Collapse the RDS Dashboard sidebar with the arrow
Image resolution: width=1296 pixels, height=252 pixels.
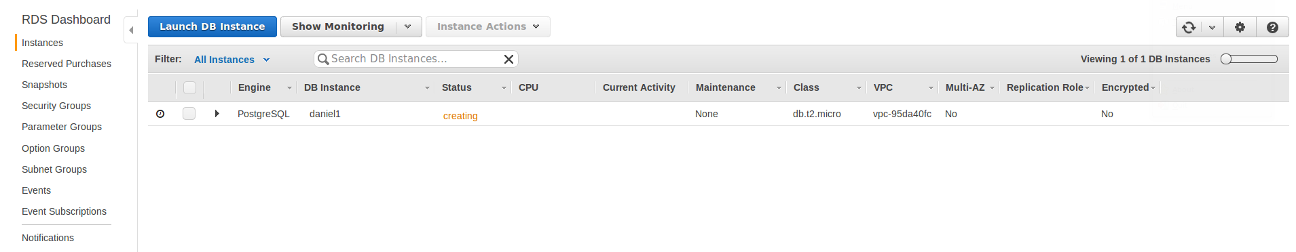(x=131, y=30)
